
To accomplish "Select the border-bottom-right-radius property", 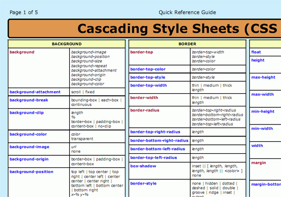I will pos(159,141).
